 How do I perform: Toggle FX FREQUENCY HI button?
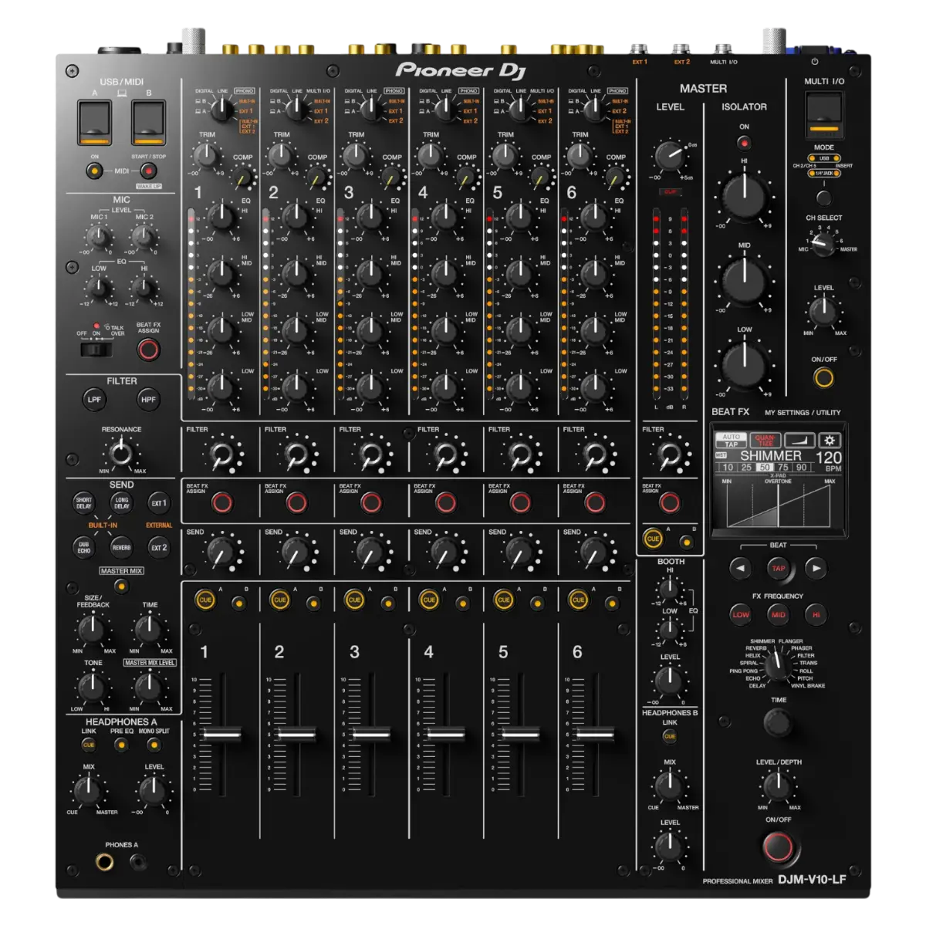(x=816, y=615)
